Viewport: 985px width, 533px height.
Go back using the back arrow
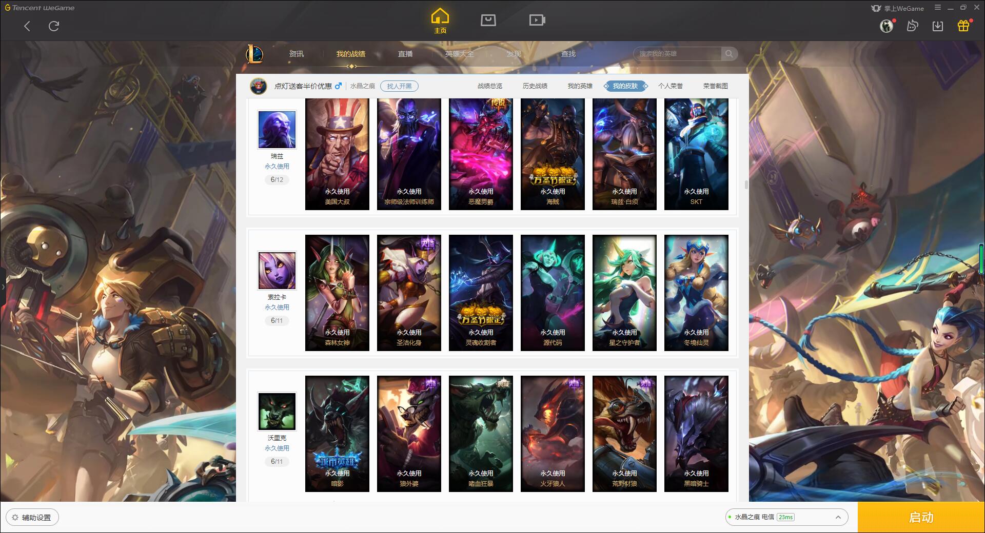pos(27,26)
